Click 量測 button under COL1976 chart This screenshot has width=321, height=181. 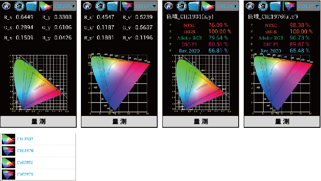coord(282,121)
